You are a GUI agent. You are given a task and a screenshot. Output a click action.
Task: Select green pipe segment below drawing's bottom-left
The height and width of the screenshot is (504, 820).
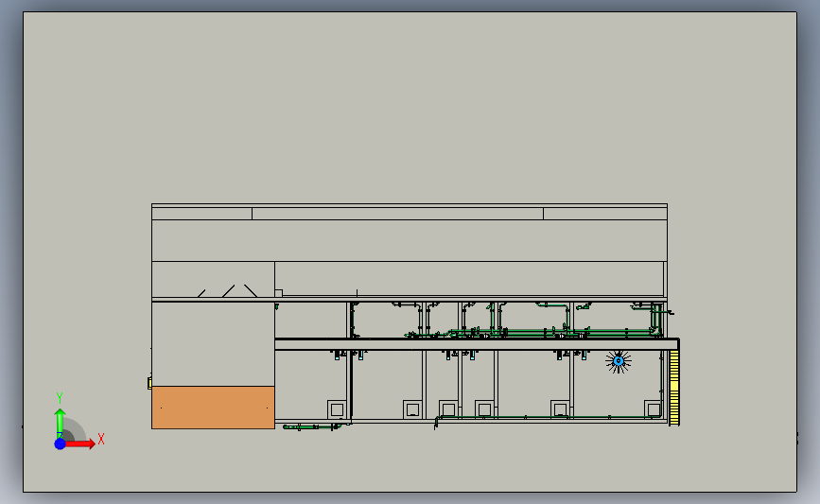point(312,427)
